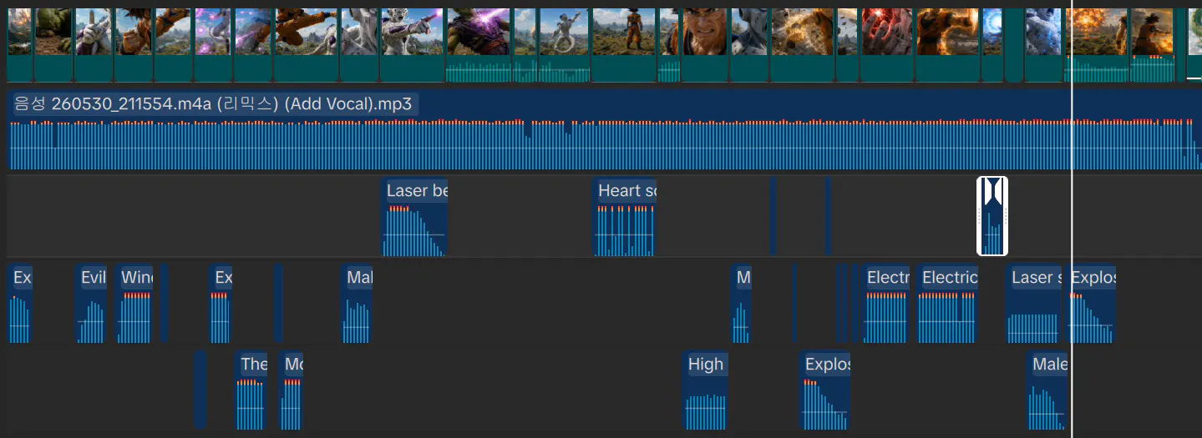Select the blue energy orb video clip

pyautogui.click(x=992, y=44)
